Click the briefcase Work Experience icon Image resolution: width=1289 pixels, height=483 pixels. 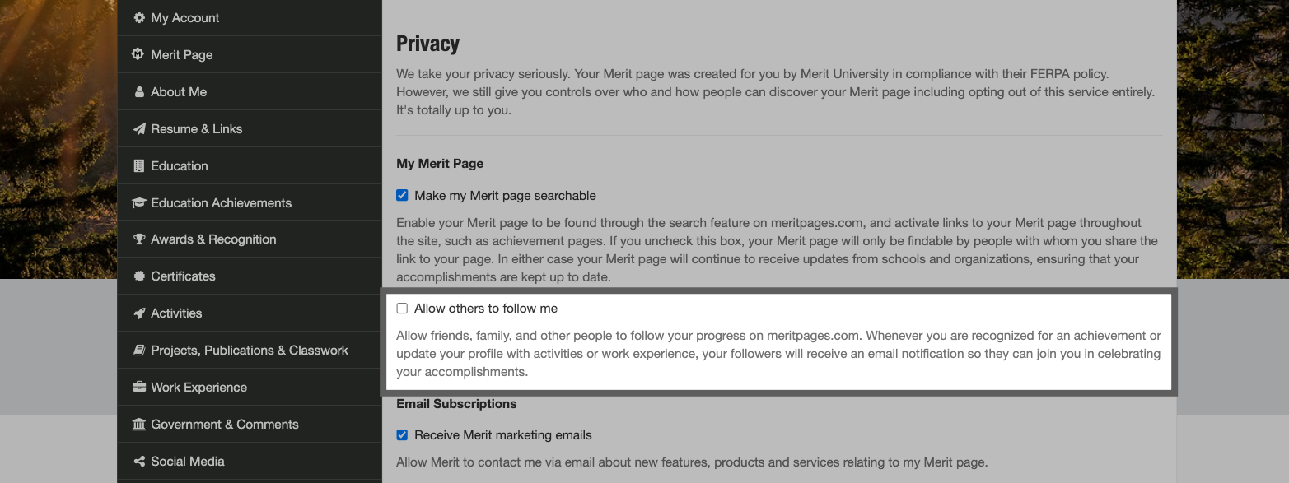click(x=138, y=388)
